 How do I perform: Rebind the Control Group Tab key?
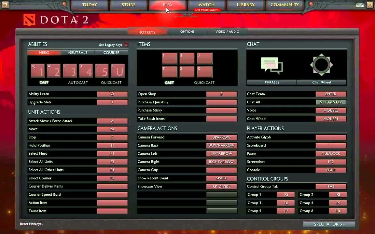[331, 187]
